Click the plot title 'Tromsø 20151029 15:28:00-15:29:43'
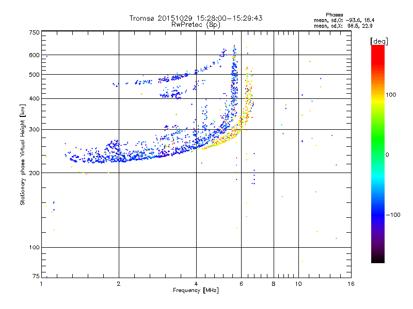The height and width of the screenshot is (309, 413). pos(196,18)
